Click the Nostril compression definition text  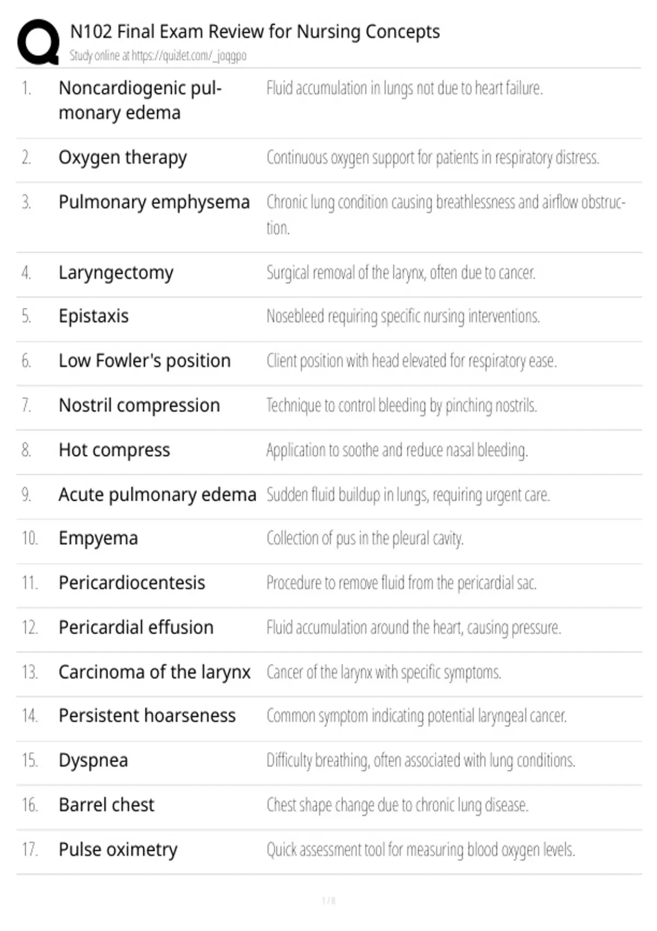point(401,406)
